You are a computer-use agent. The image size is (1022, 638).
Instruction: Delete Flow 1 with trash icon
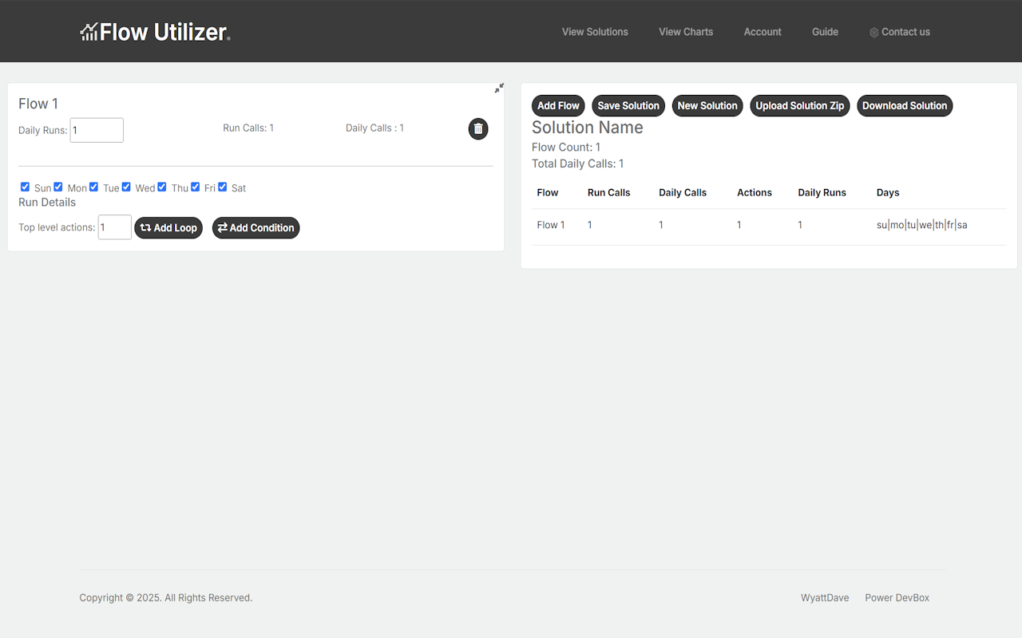click(x=478, y=128)
